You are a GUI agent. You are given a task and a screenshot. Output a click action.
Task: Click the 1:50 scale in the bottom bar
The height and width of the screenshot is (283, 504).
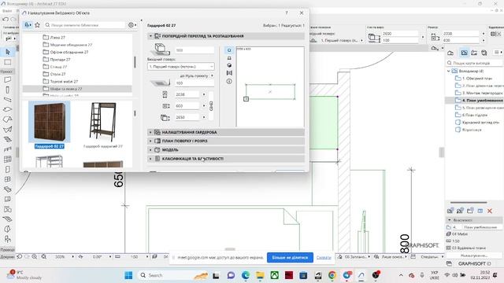coord(134,257)
